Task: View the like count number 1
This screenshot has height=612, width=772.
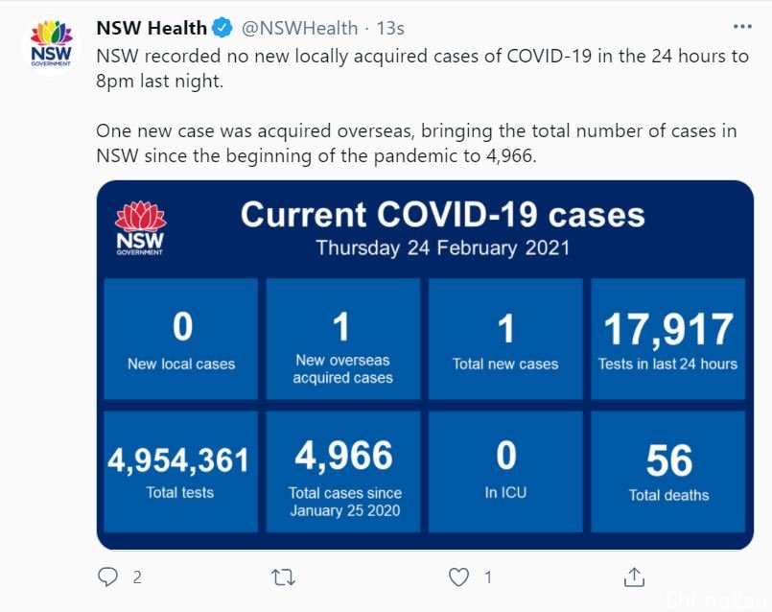Action: [x=488, y=577]
